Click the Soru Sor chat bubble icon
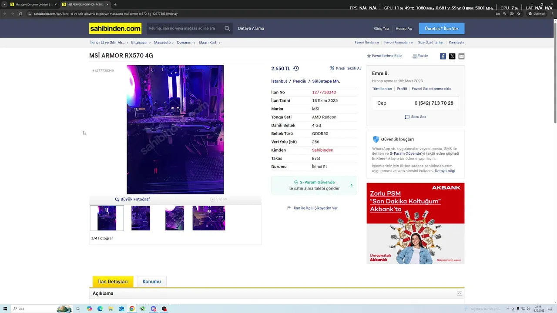557x313 pixels. 407,117
